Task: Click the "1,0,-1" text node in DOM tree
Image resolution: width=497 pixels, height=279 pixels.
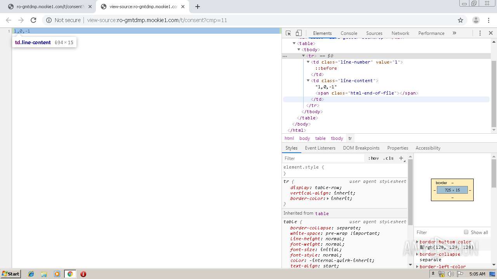Action: click(x=326, y=87)
